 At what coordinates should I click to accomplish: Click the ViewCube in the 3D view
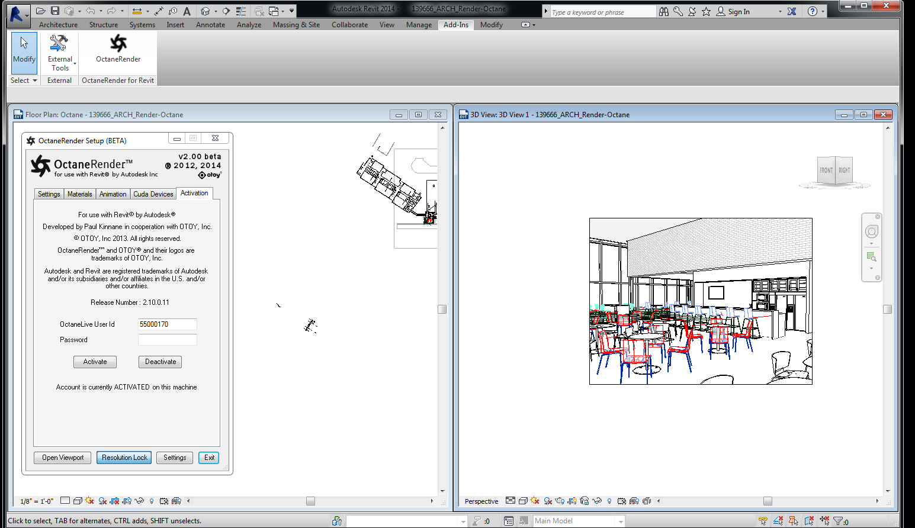[x=835, y=172]
